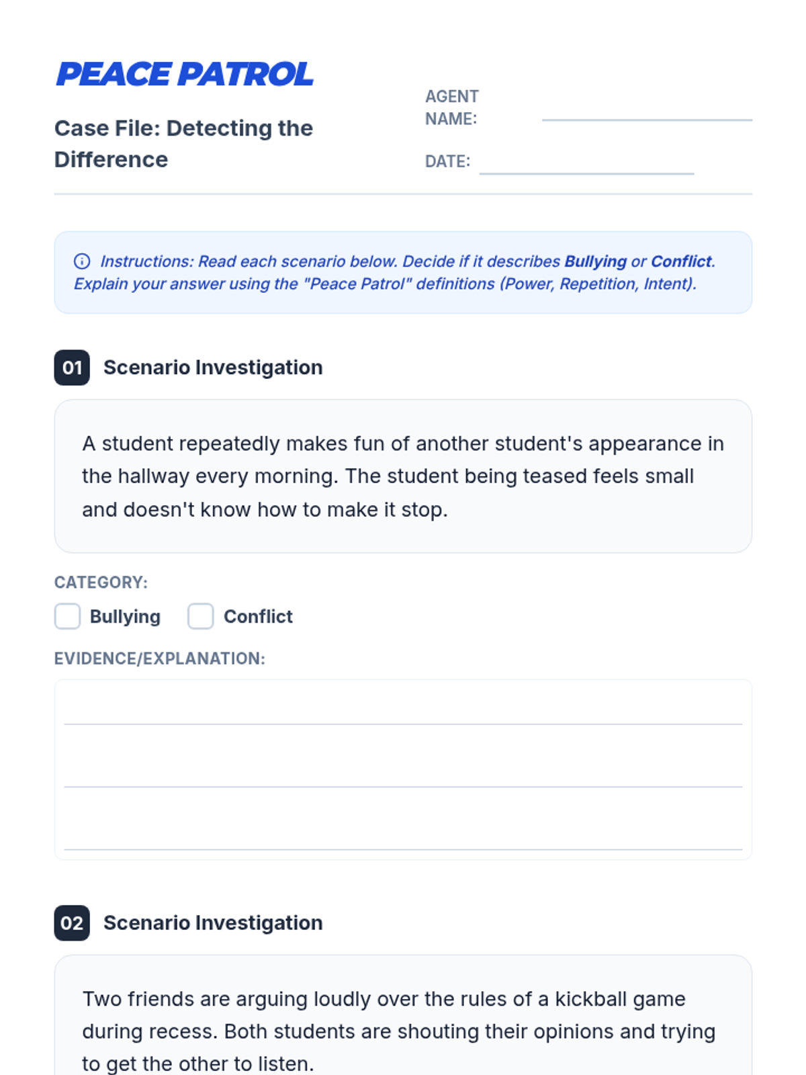Select the Bullying label text next to checkbox
The image size is (806, 1075).
(125, 616)
